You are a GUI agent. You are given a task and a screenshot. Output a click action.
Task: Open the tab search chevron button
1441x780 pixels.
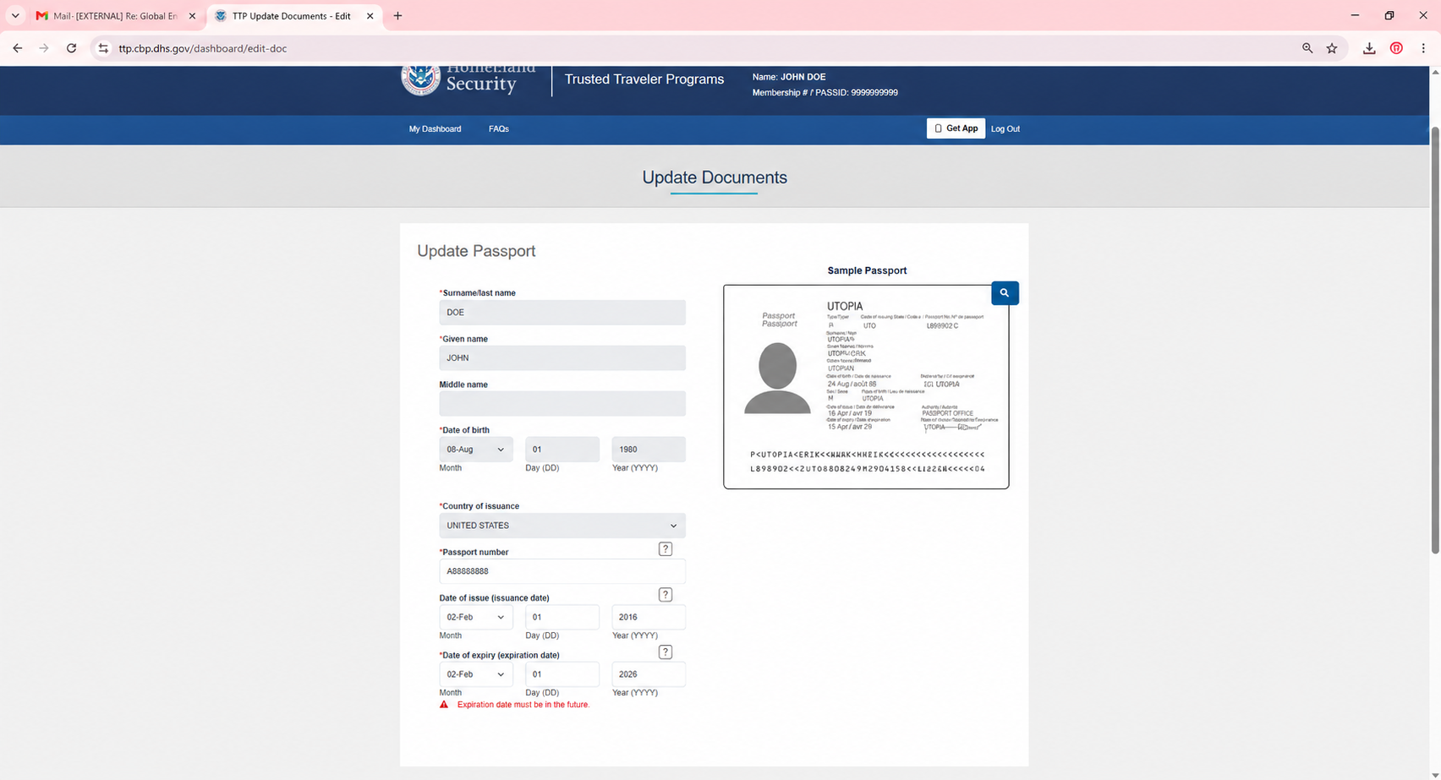click(x=15, y=15)
